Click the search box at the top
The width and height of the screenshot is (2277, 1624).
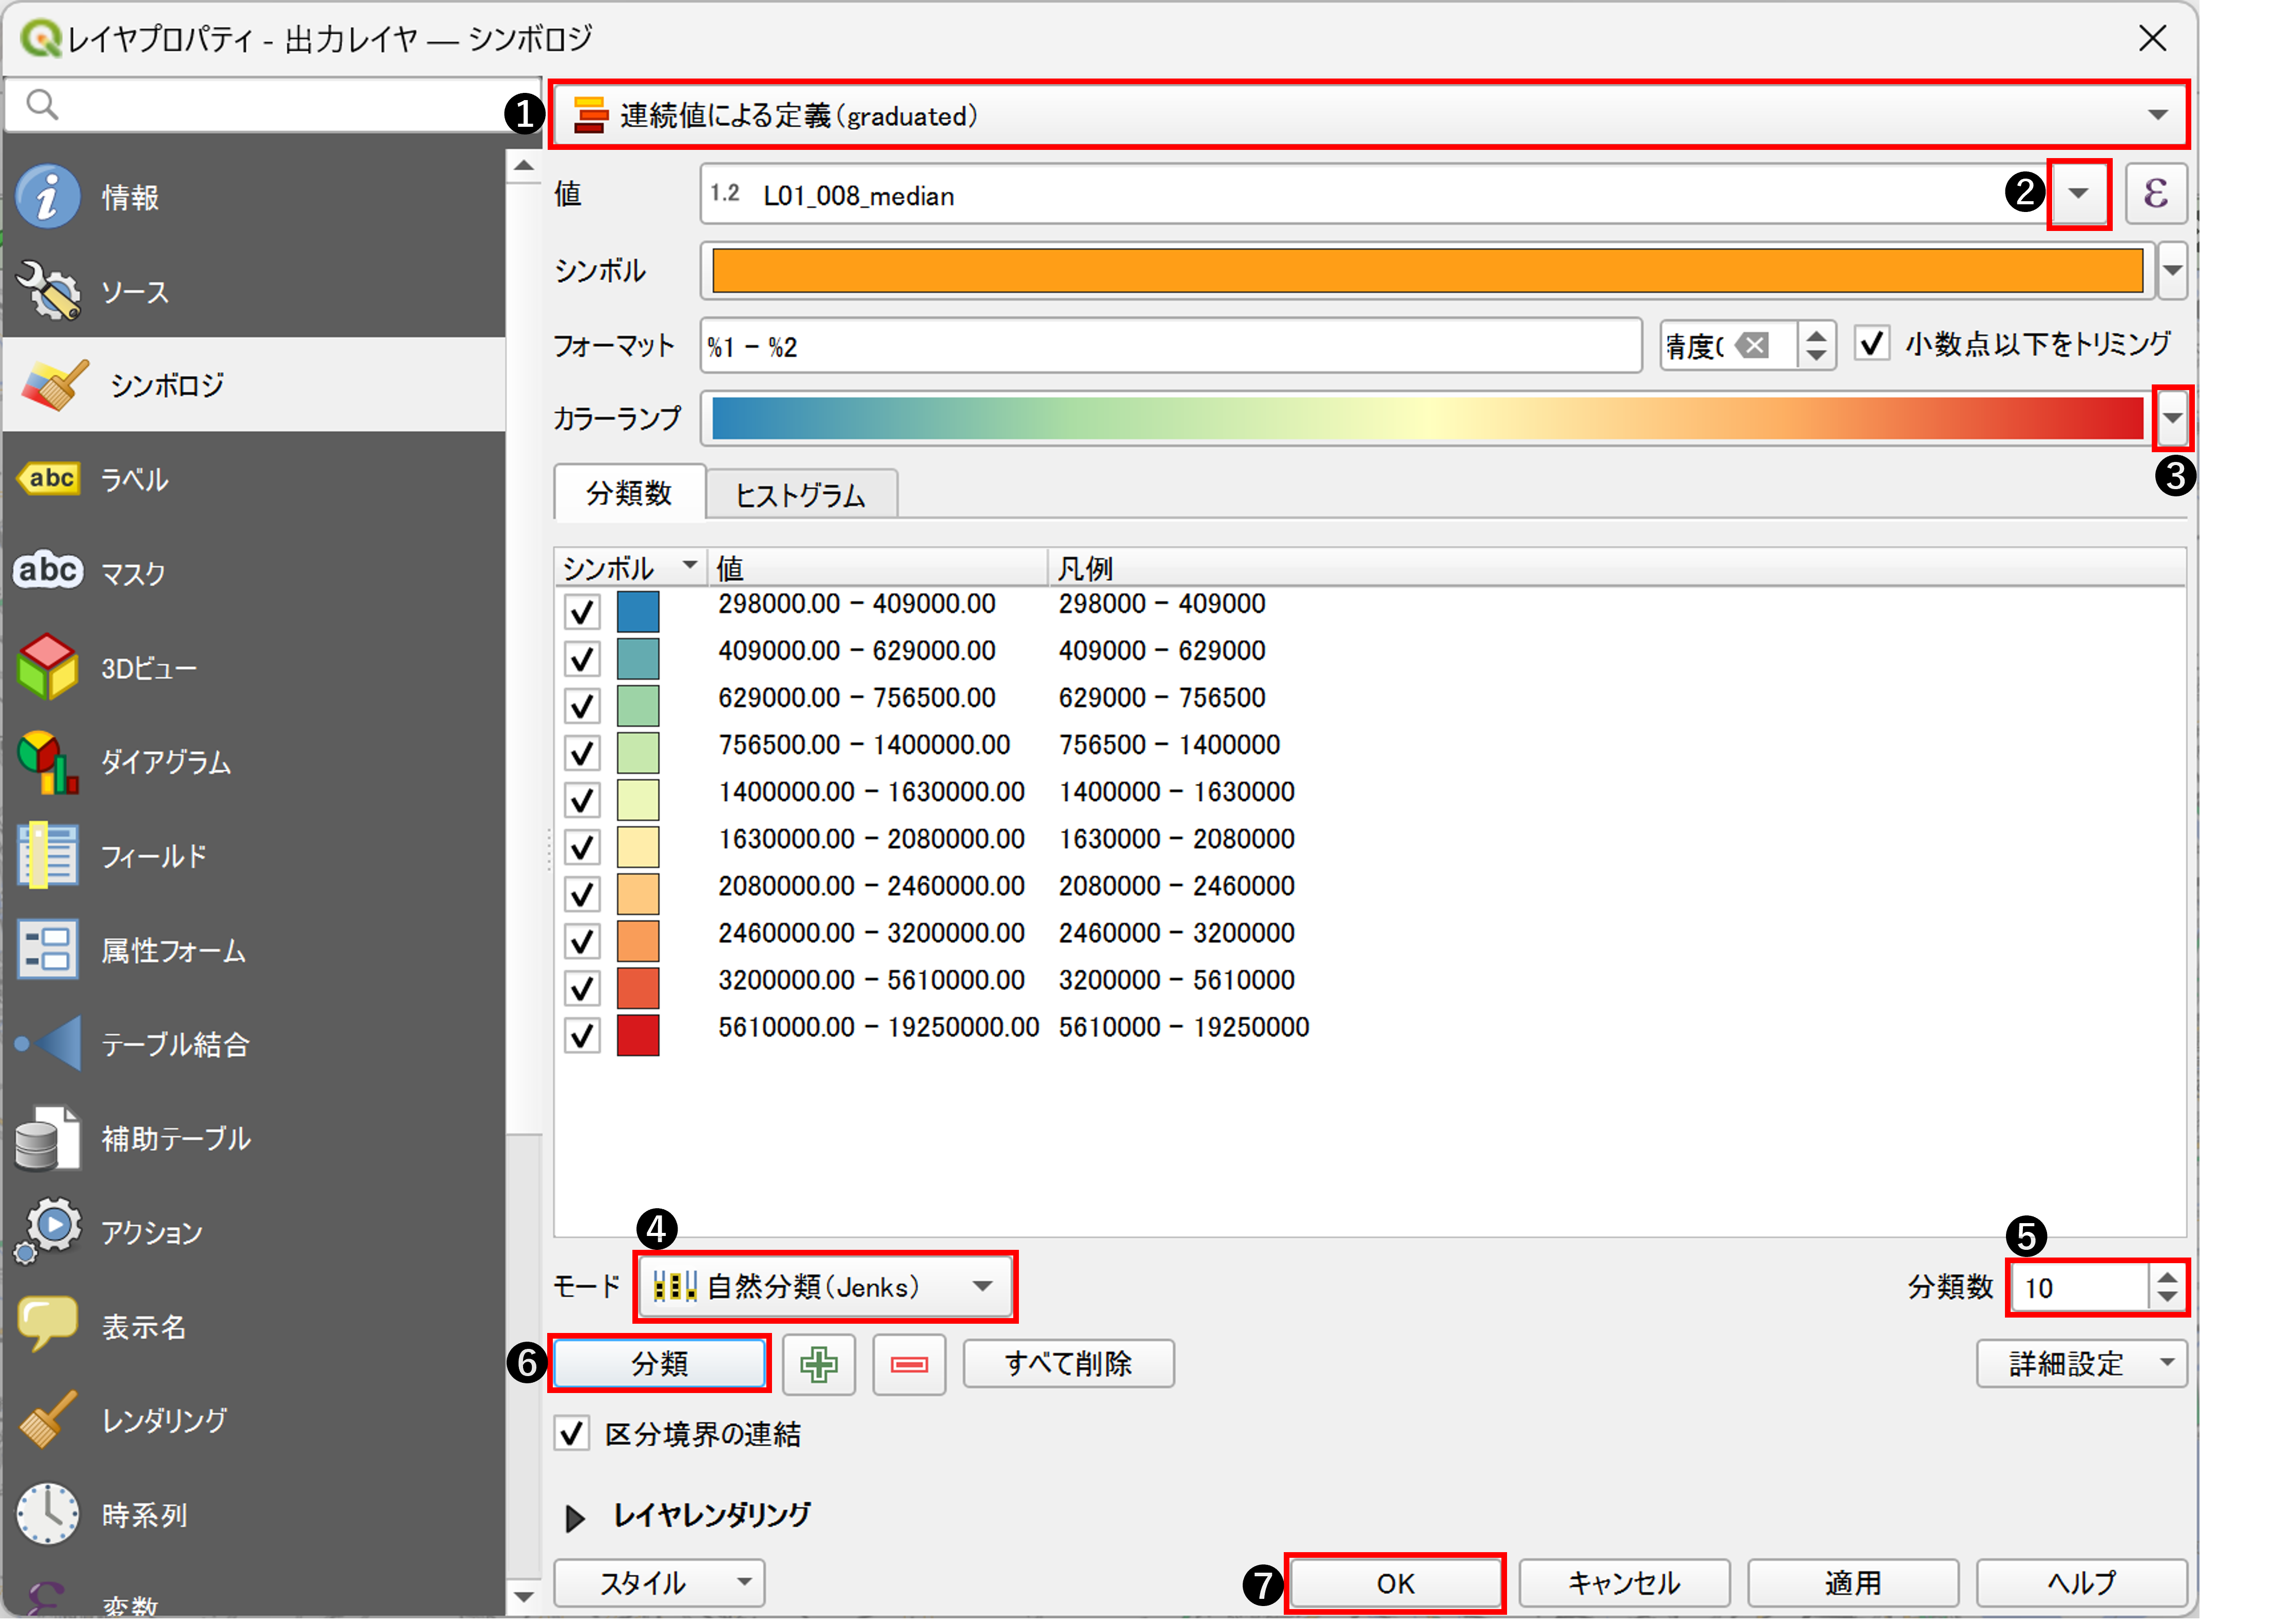point(272,104)
